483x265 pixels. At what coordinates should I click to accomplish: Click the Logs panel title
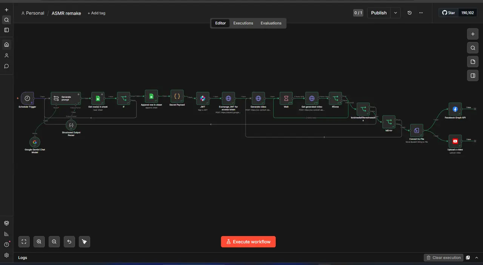(x=23, y=257)
